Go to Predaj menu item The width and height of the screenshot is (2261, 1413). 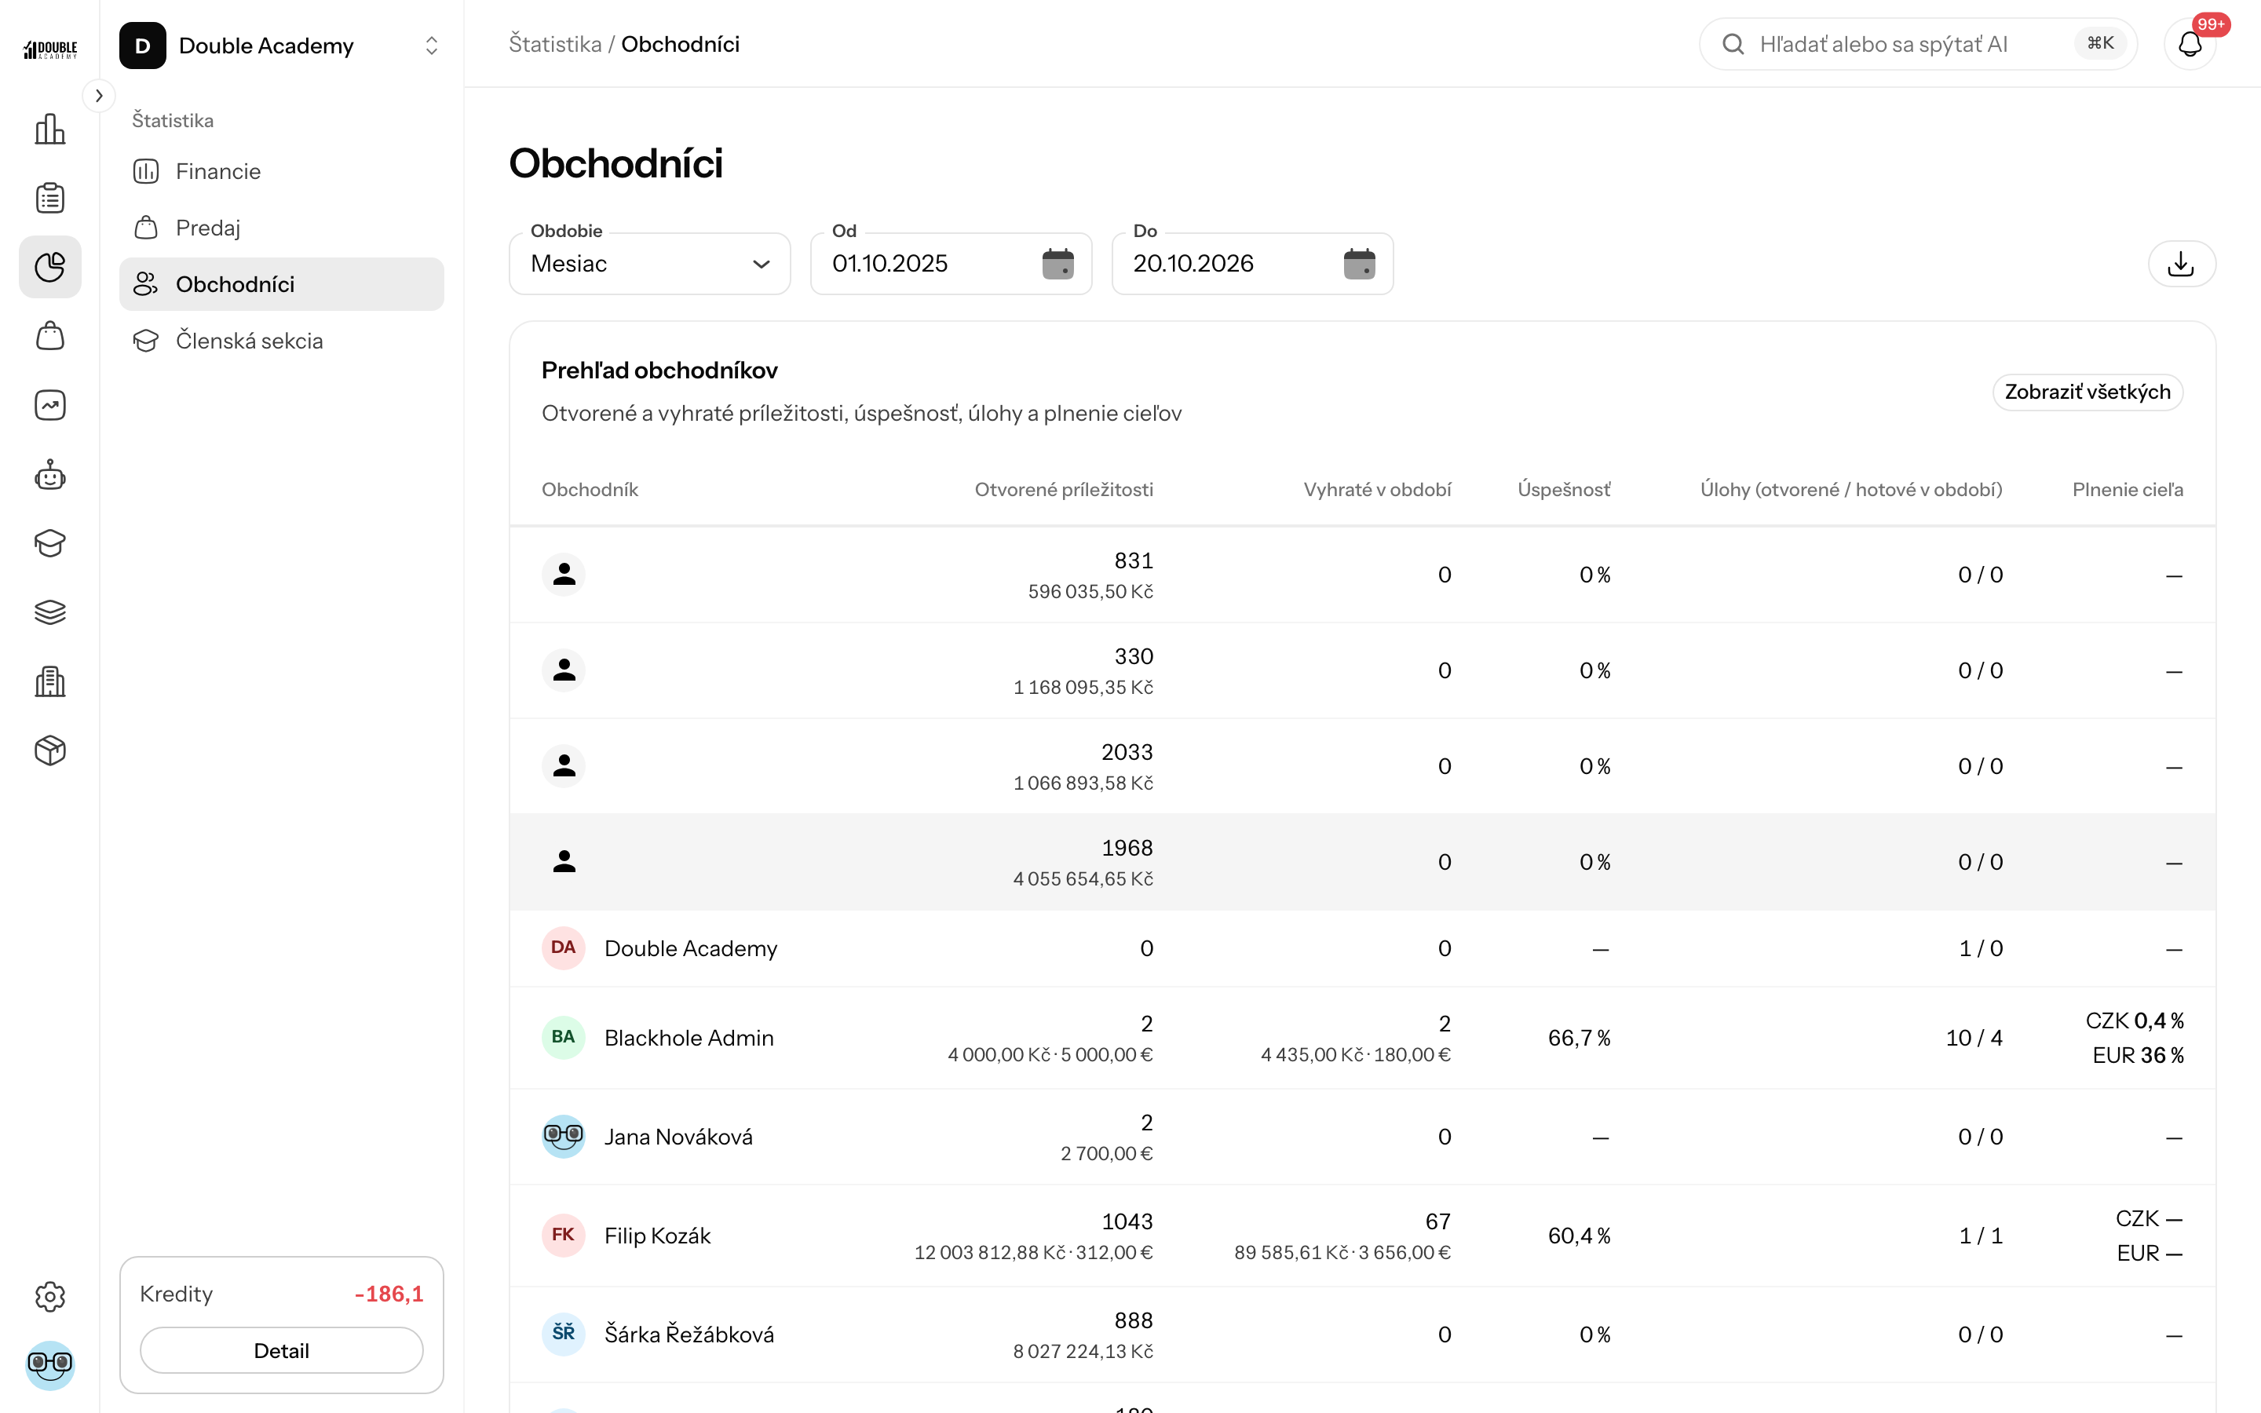[281, 228]
